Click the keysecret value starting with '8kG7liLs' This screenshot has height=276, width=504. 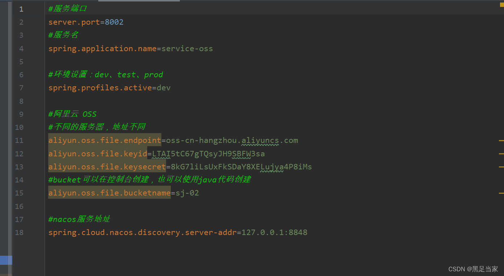click(x=241, y=167)
